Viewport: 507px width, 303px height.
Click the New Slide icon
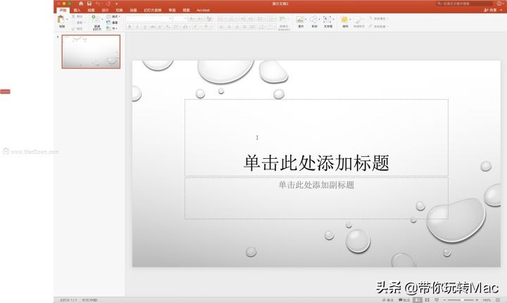click(96, 20)
